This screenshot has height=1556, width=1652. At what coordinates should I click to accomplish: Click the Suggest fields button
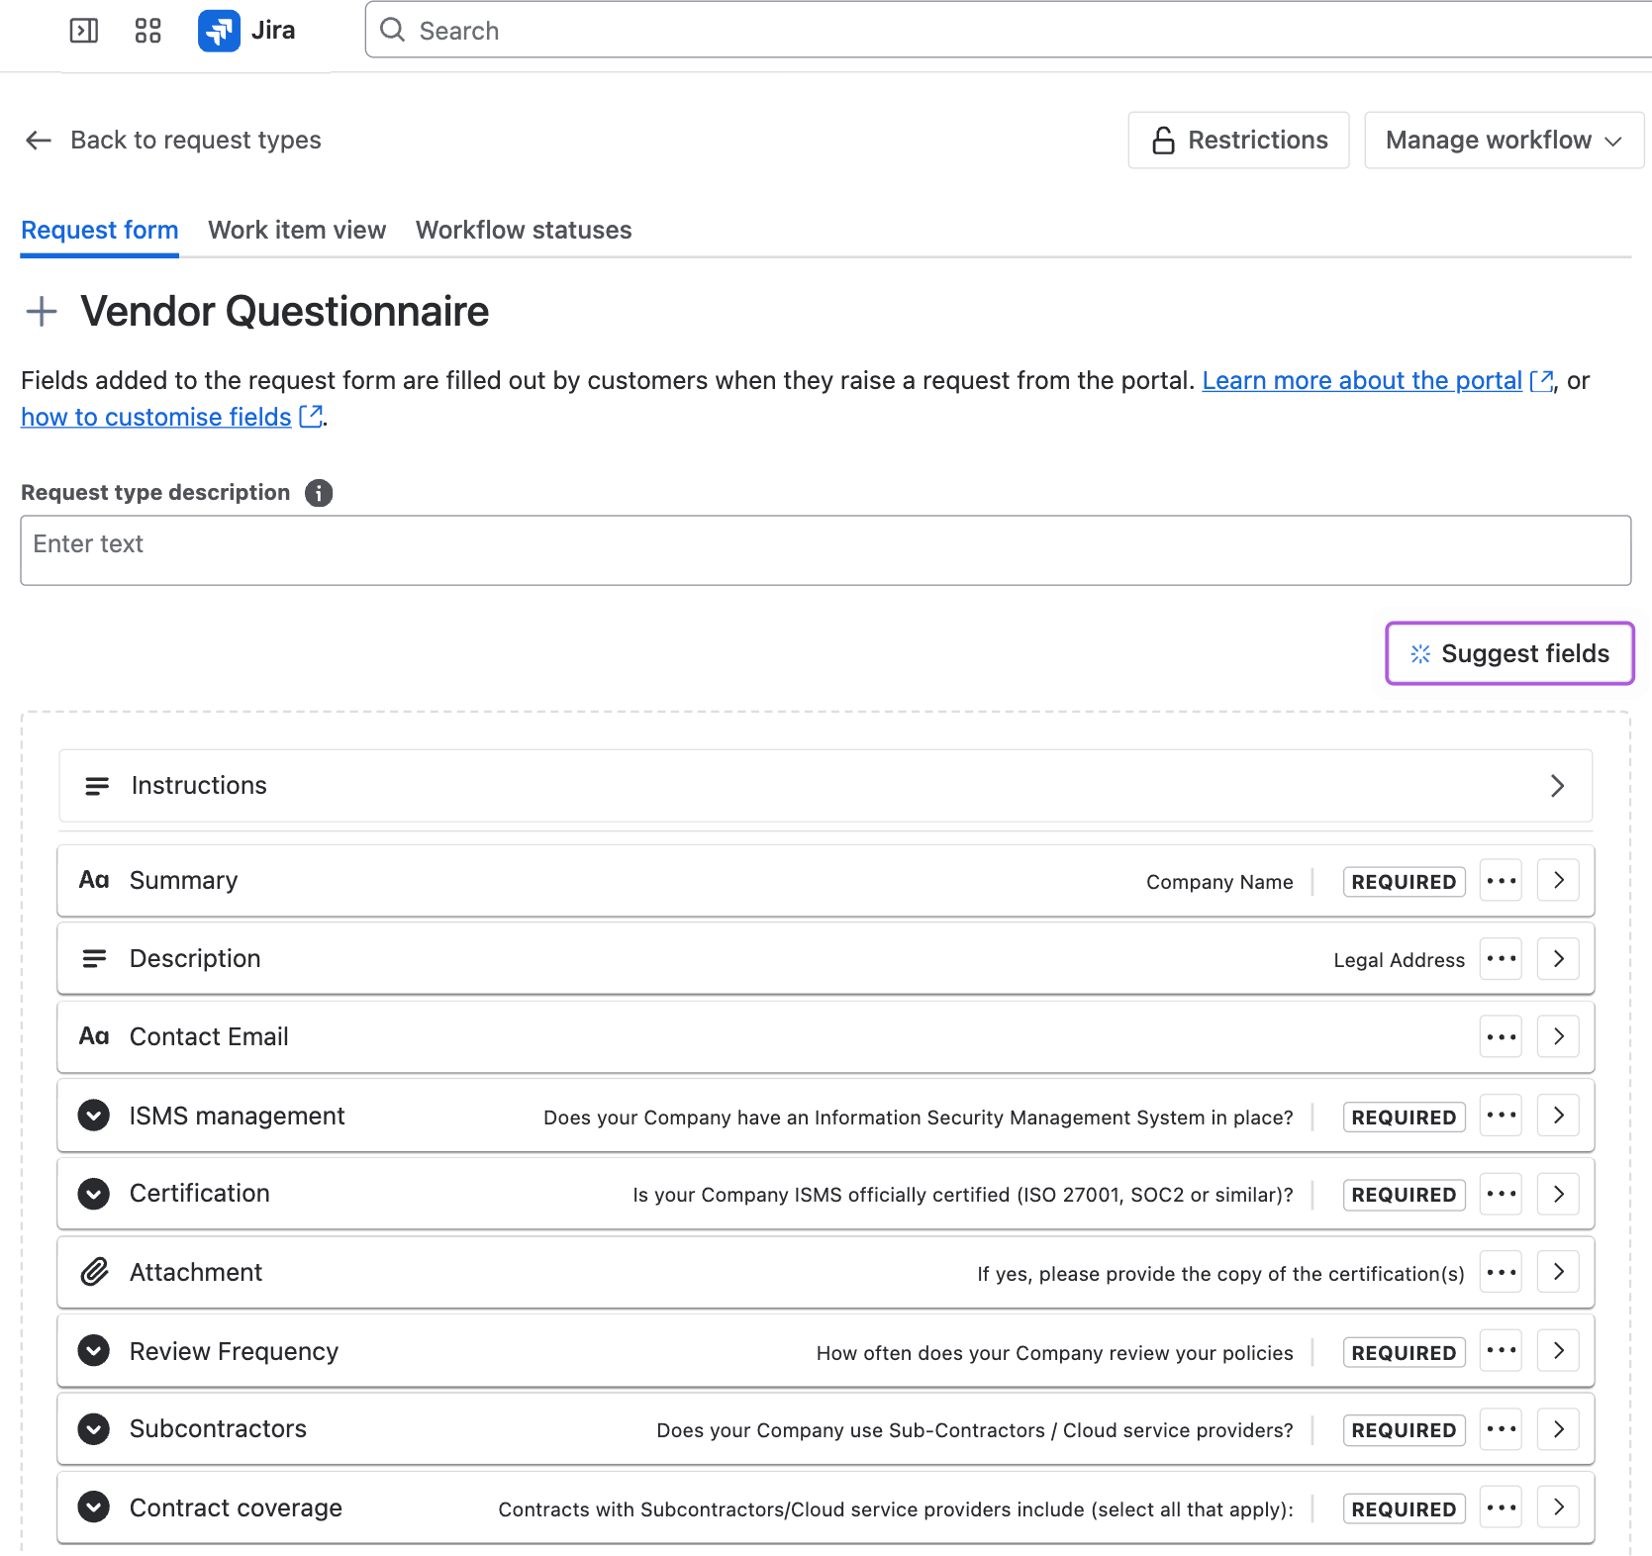coord(1508,653)
